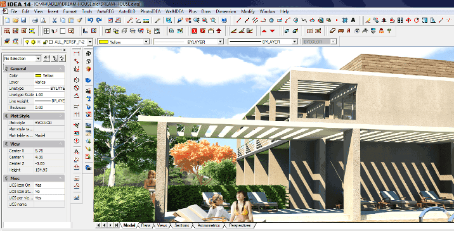
Task: Open the BYLAYER lineweight dropdown
Action: [295, 42]
